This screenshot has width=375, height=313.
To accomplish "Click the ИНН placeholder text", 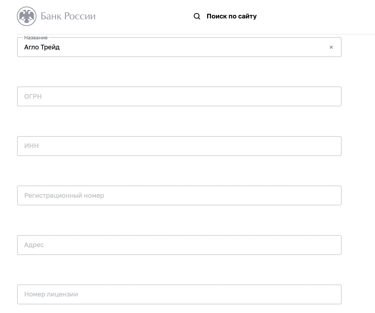I will click(x=32, y=146).
